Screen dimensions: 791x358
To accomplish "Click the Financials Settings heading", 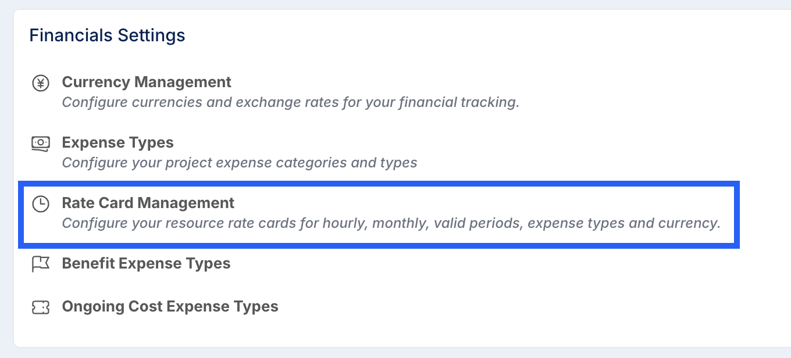I will coord(108,35).
